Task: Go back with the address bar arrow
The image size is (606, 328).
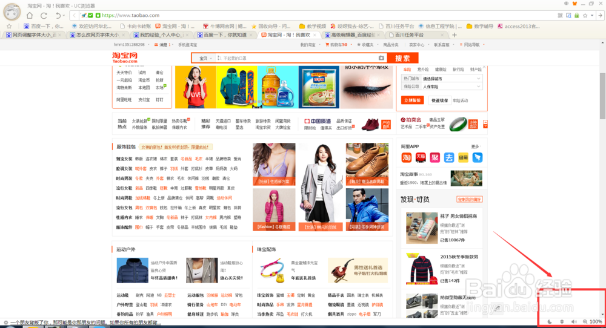Action: [74, 16]
